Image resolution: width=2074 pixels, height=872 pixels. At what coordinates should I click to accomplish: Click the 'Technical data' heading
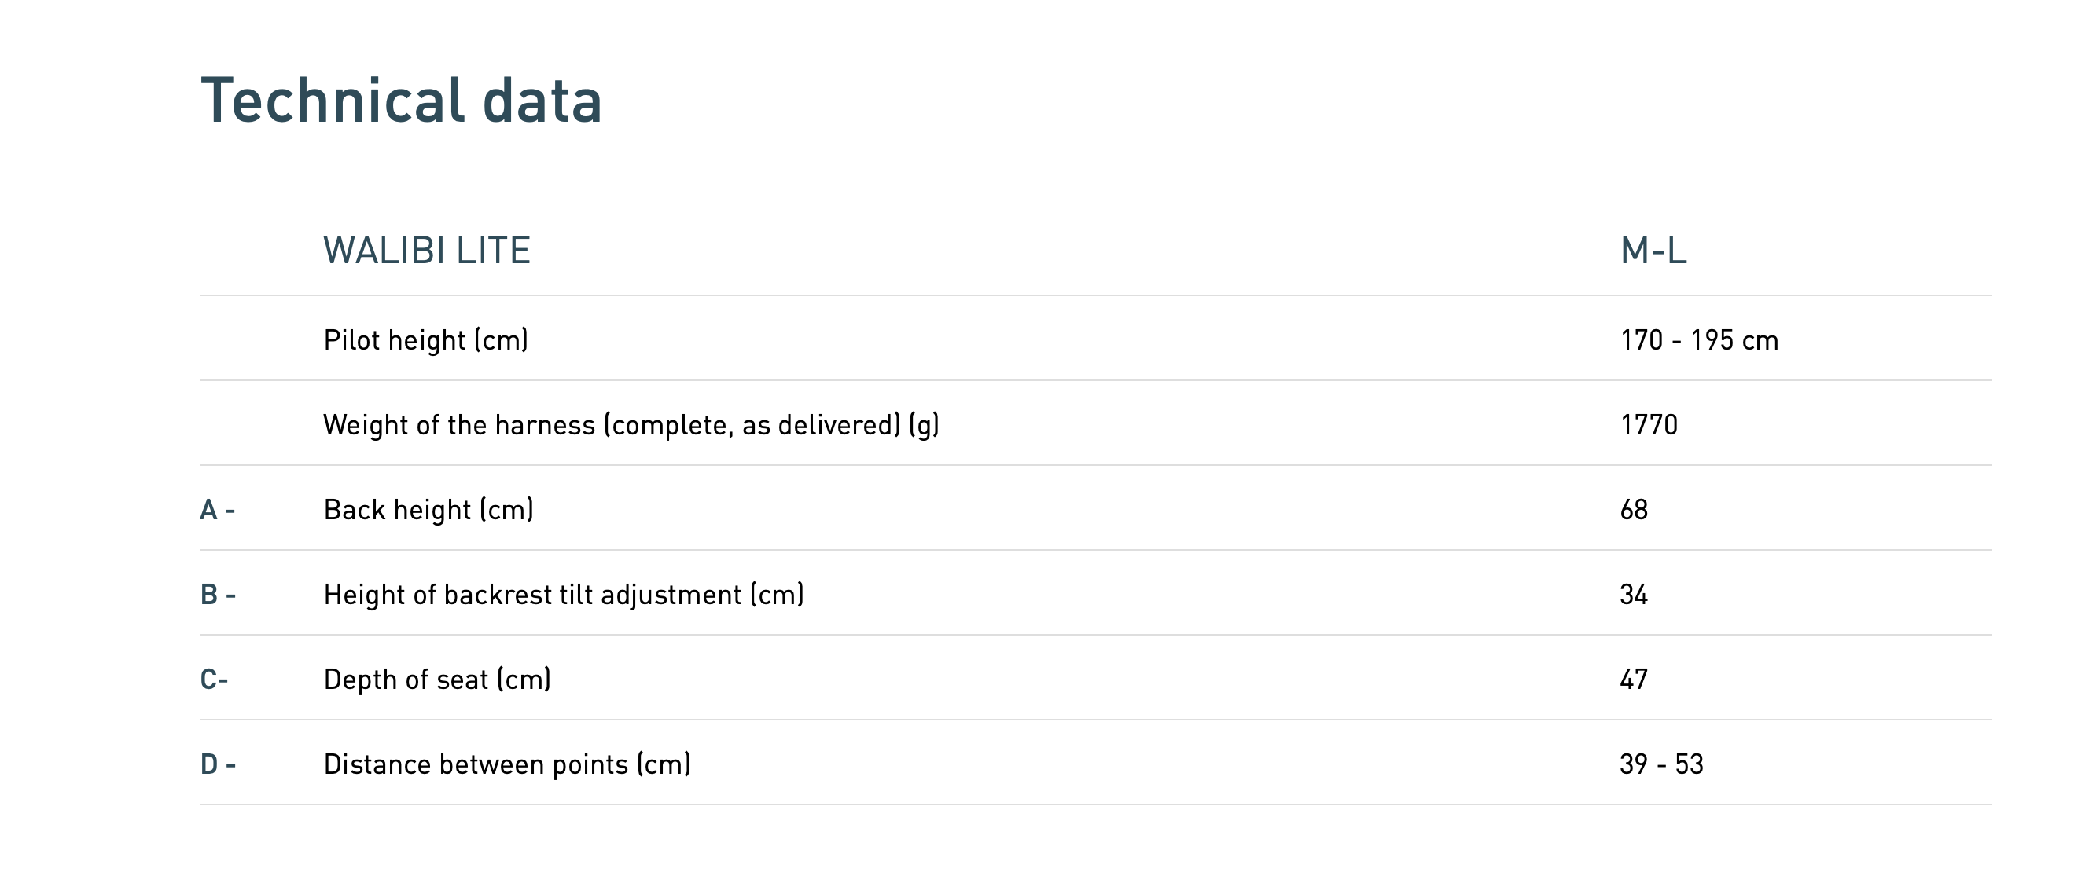[x=401, y=101]
